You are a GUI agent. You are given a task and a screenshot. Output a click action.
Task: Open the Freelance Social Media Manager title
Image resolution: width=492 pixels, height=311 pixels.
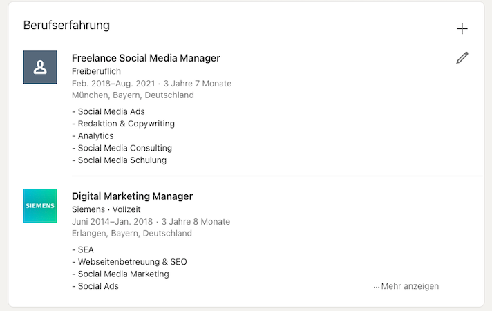pyautogui.click(x=146, y=58)
